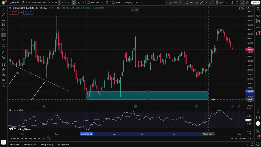Open the Pine Editor tab
This screenshot has width=261, height=147.
pos(14,145)
